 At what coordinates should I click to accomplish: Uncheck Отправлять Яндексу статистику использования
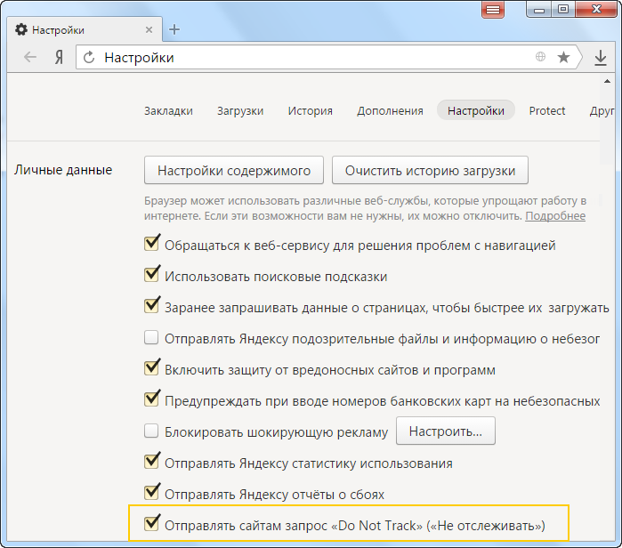pyautogui.click(x=151, y=461)
